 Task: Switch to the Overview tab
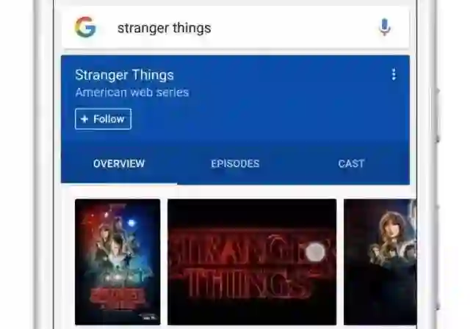click(x=119, y=163)
